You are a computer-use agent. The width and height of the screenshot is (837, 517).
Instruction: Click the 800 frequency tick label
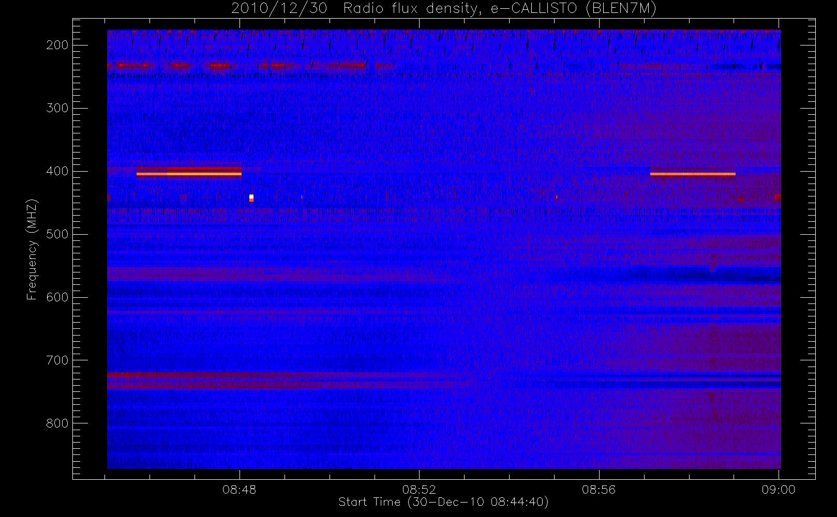[57, 423]
